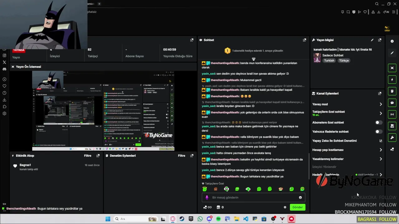Open Spotify from the taskbar
The image size is (399, 224).
tap(218, 219)
